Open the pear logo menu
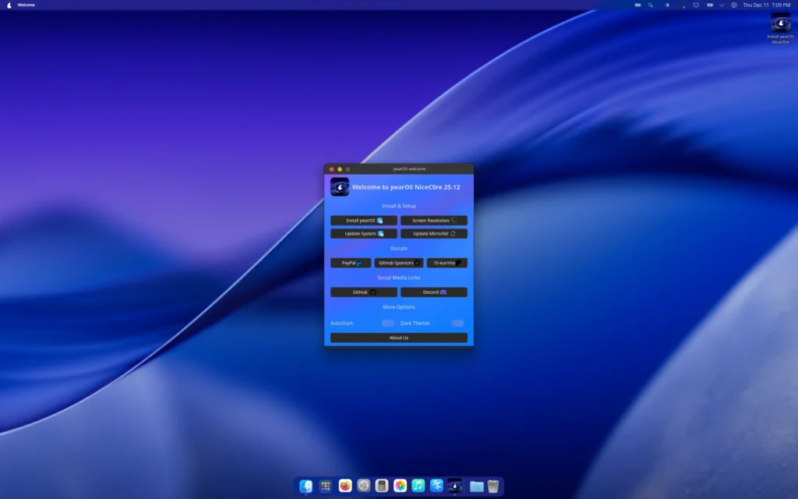The image size is (798, 499). pyautogui.click(x=8, y=5)
